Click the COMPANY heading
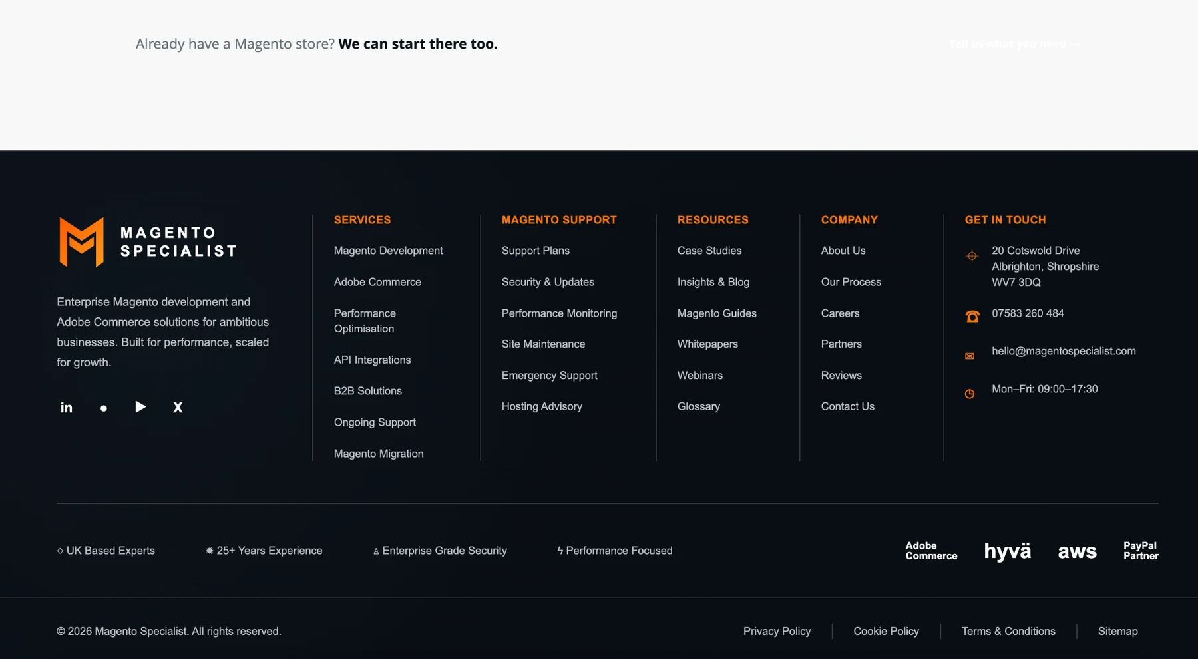Viewport: 1198px width, 659px height. 849,220
